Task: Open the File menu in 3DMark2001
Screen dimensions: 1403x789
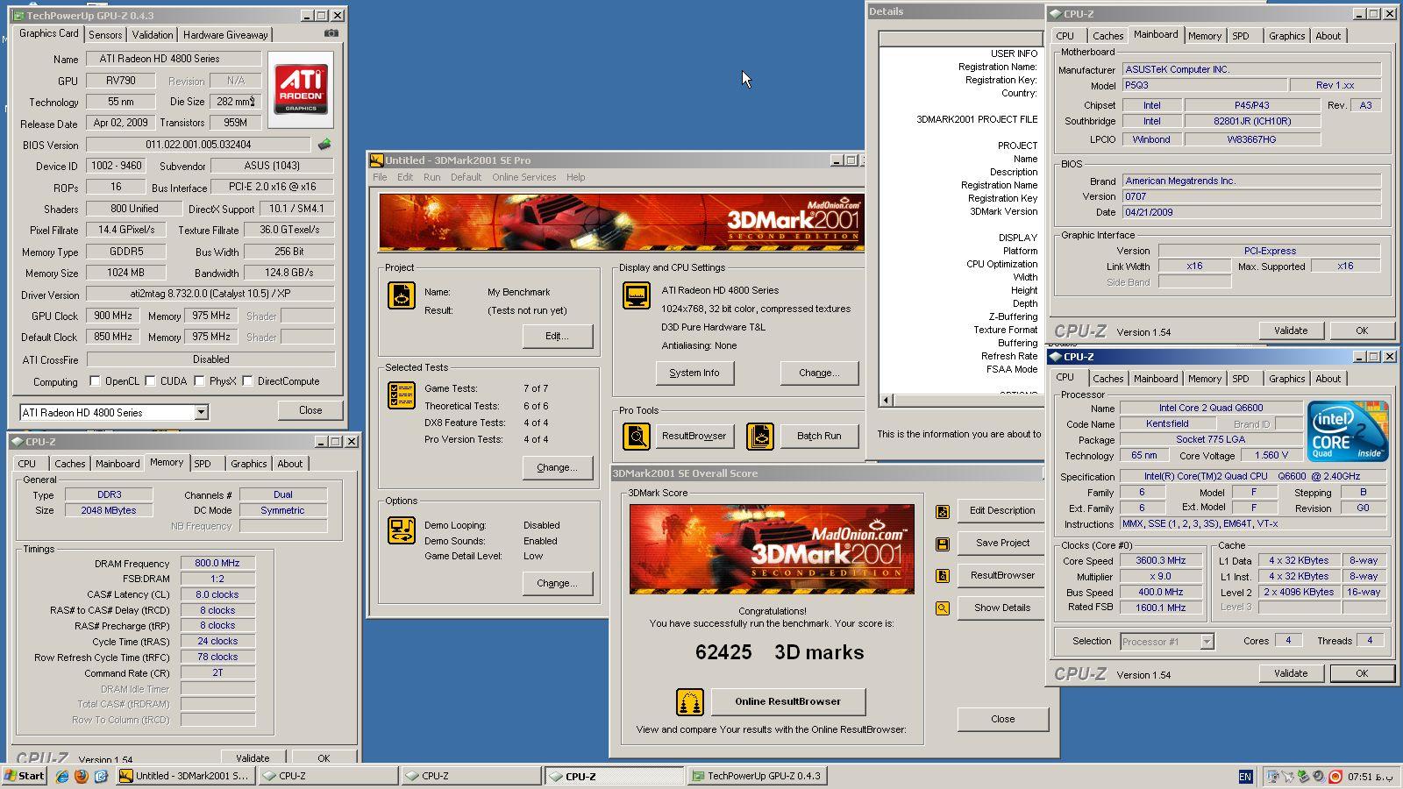Action: click(380, 177)
